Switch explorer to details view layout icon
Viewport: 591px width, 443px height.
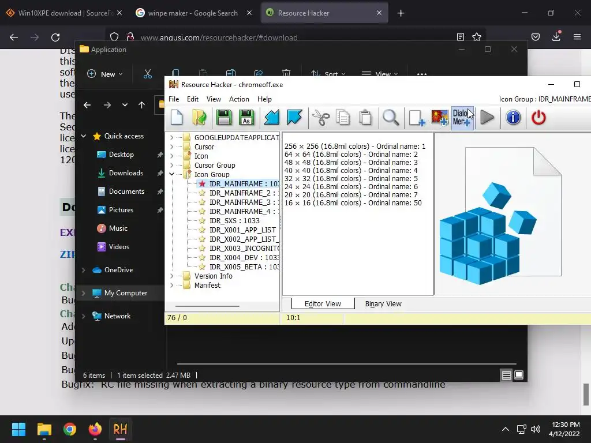coord(506,375)
